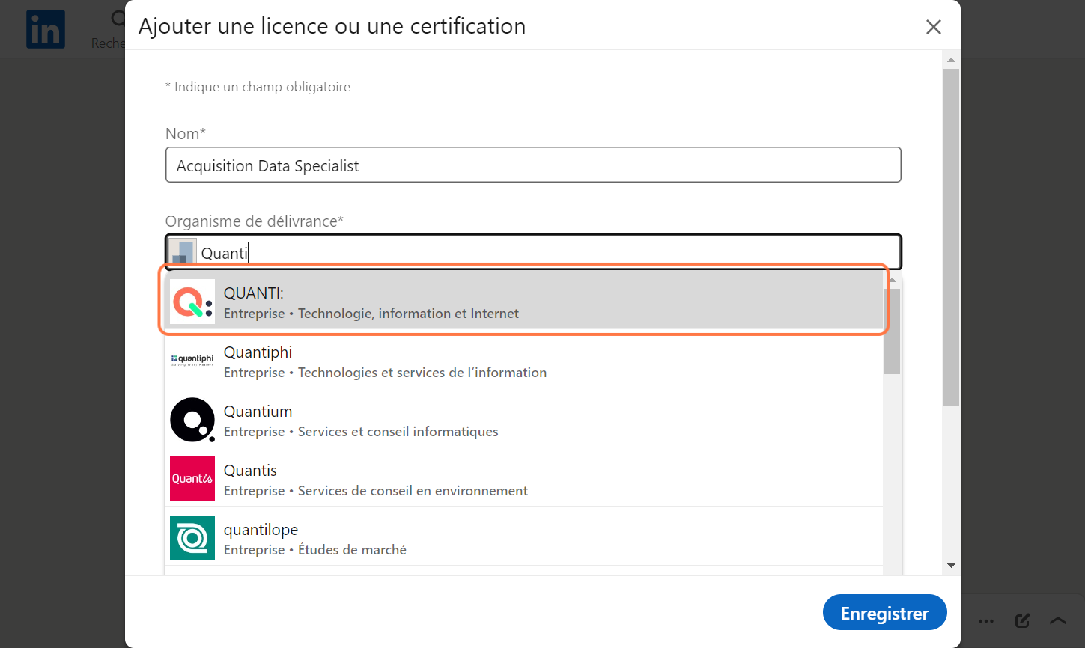Open the three-dot more options icon

(986, 621)
